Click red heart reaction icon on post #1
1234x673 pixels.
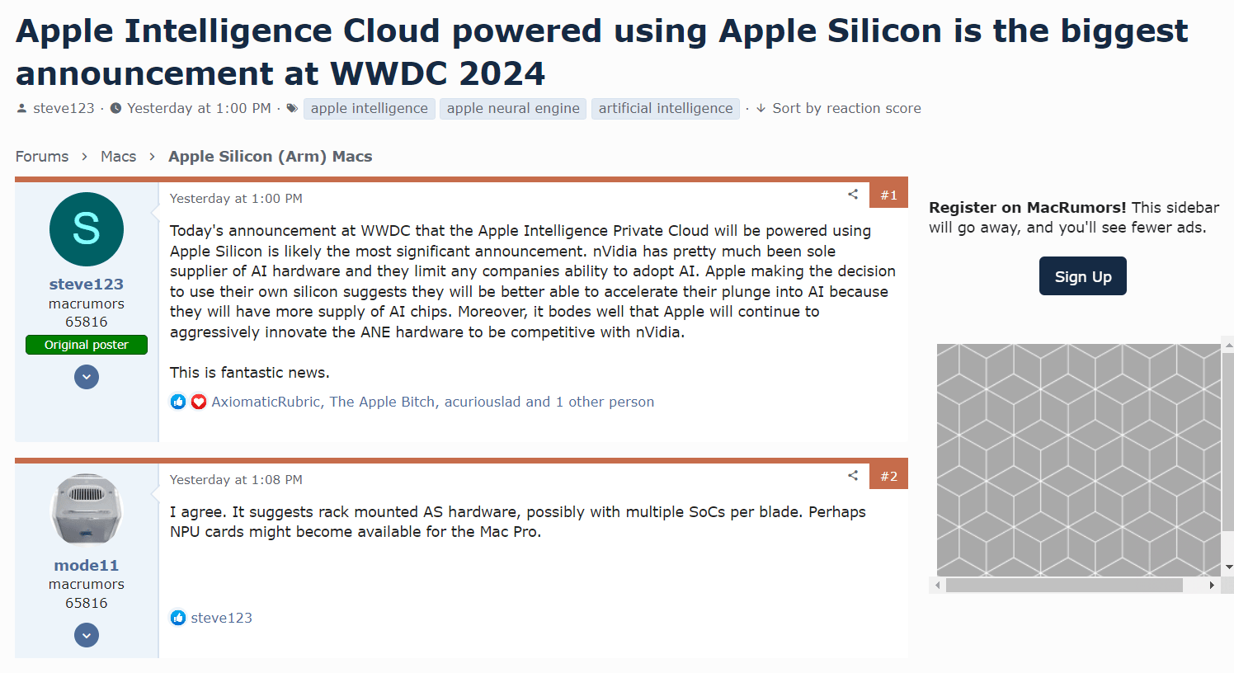[199, 402]
